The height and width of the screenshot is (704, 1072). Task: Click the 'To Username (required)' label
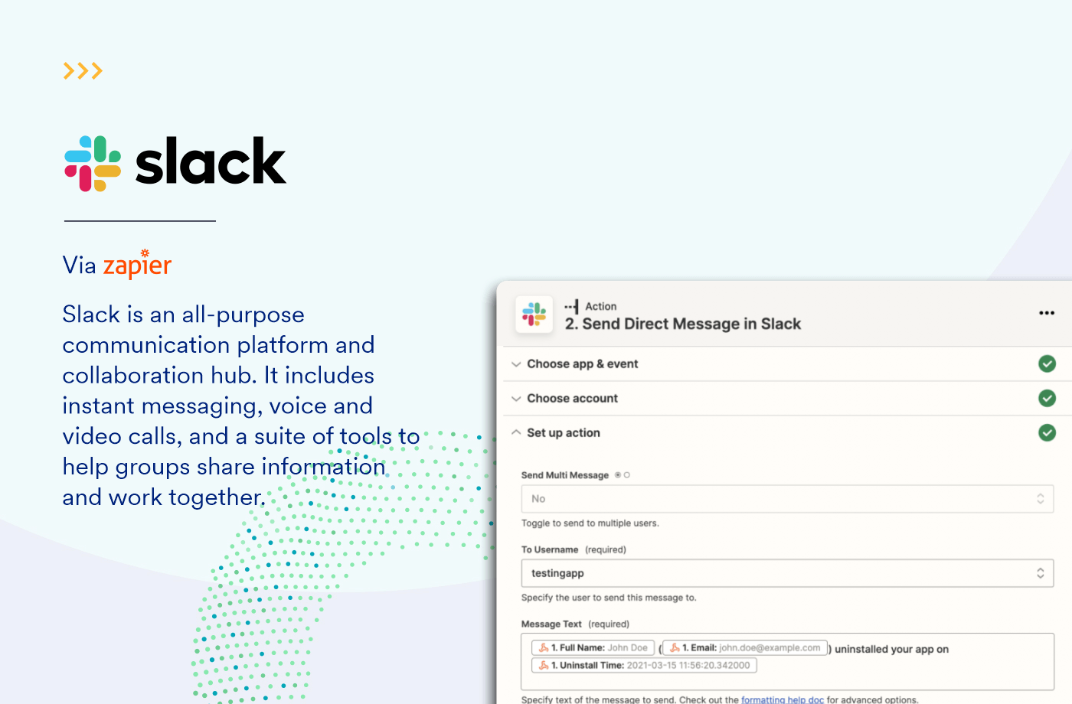coord(574,549)
